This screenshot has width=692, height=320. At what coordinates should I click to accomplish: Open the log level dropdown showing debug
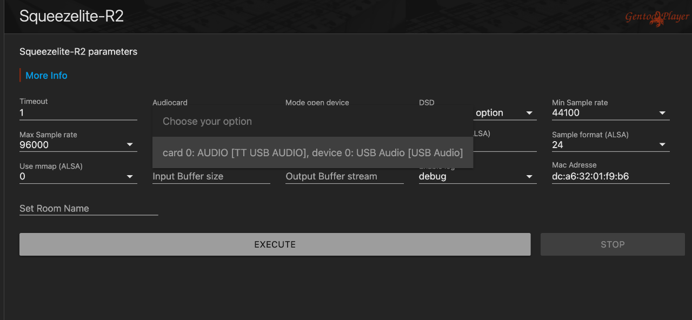click(478, 177)
